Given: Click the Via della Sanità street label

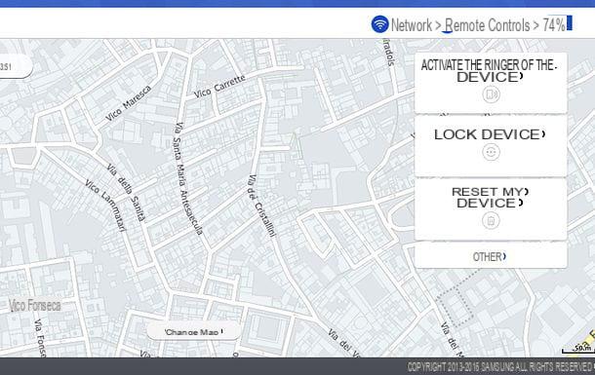Looking at the screenshot, I should click(126, 193).
